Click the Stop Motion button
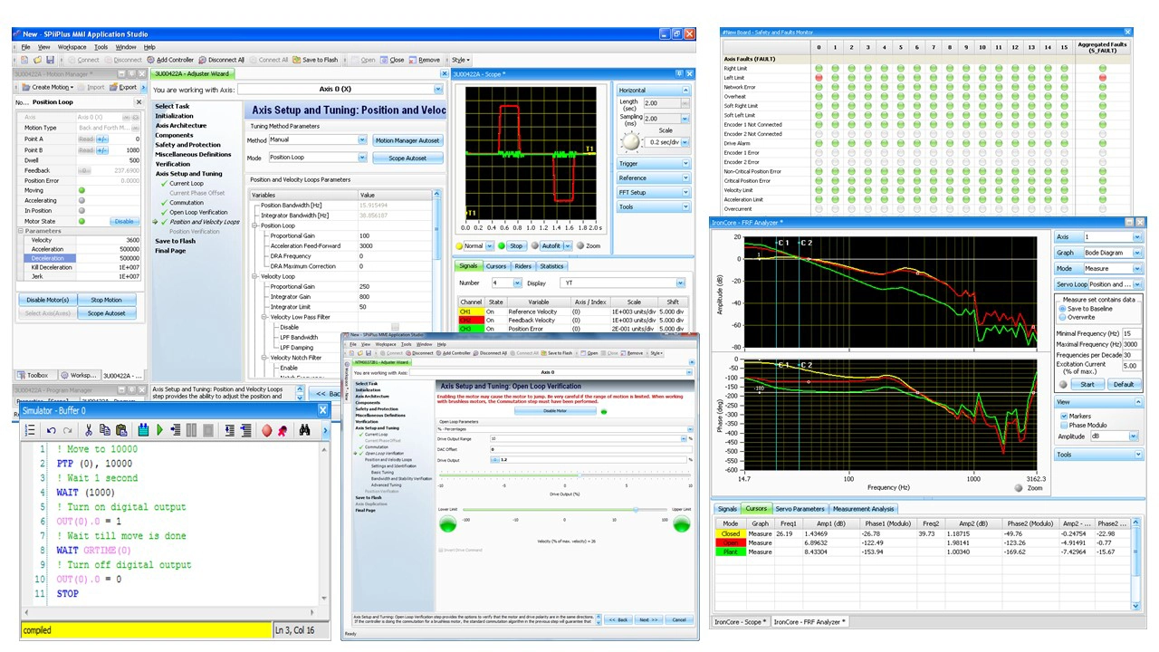1159x652 pixels. pyautogui.click(x=106, y=300)
